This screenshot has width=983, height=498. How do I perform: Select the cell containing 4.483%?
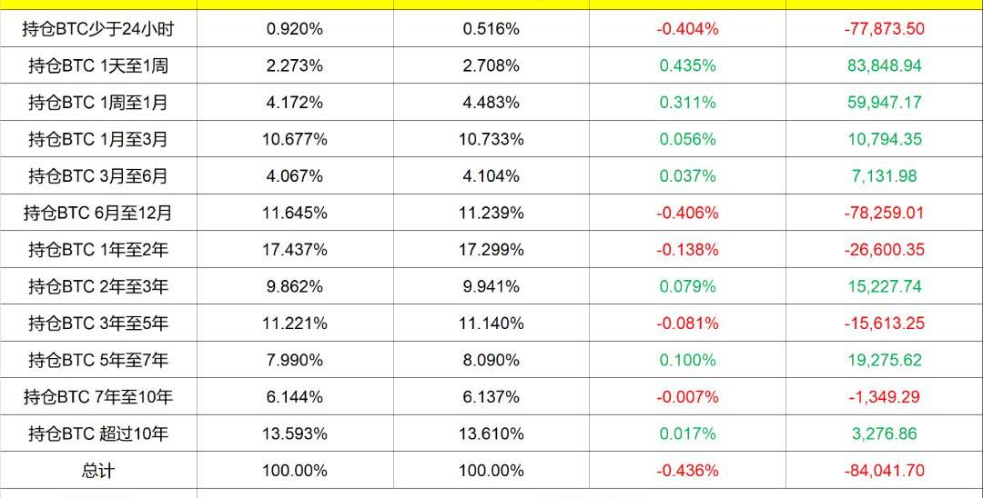[x=491, y=103]
